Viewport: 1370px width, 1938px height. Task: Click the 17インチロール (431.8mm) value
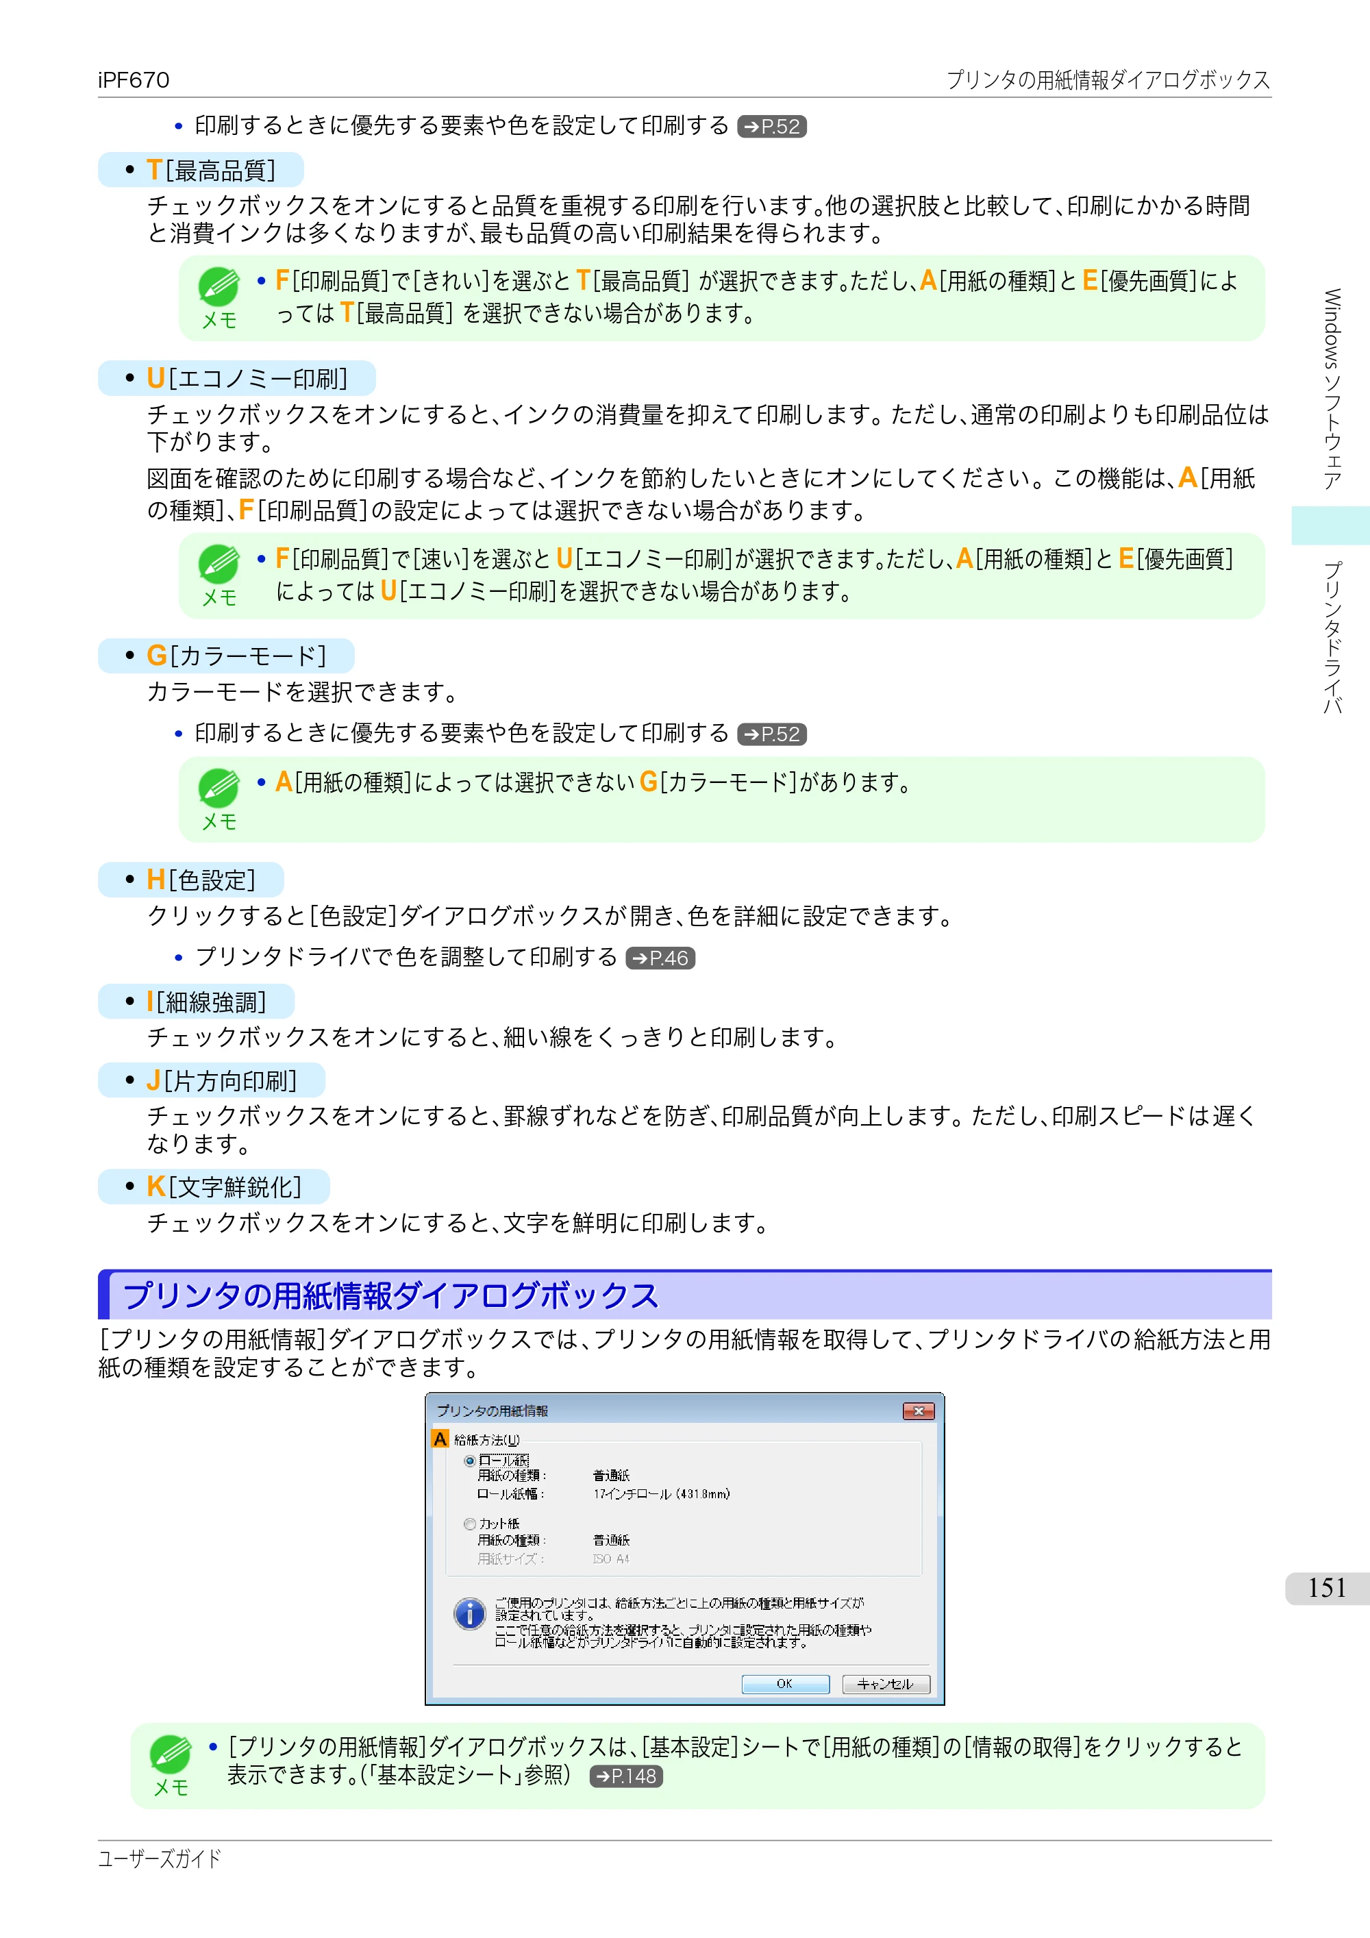[x=661, y=1493]
